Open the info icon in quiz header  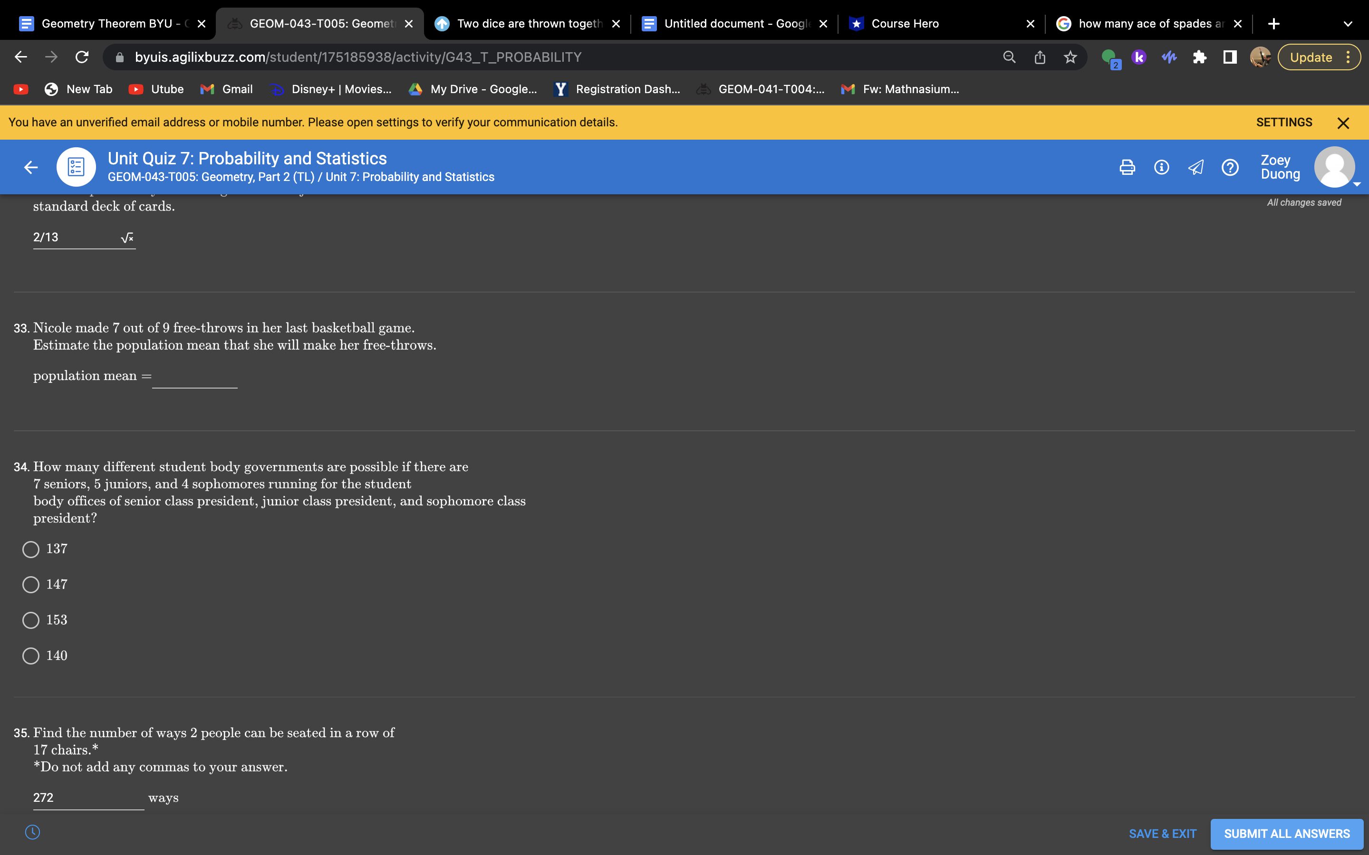[1161, 167]
